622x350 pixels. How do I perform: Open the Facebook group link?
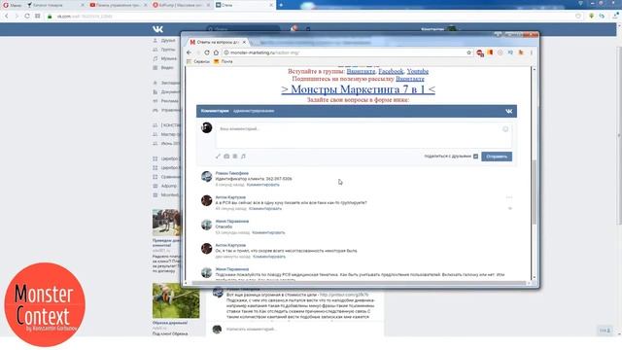391,71
